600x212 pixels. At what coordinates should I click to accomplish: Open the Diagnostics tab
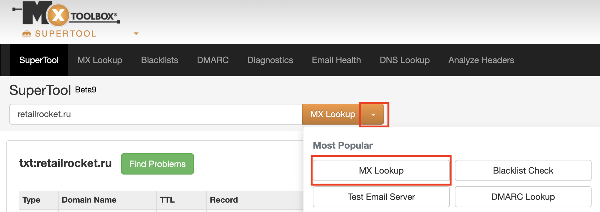(270, 60)
